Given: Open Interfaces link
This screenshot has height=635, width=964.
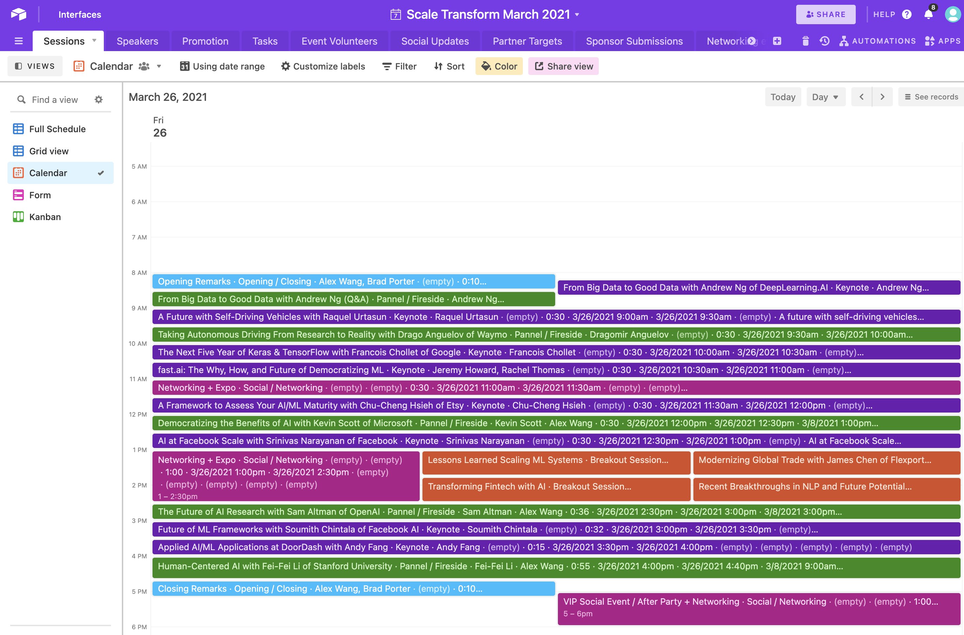Looking at the screenshot, I should click(x=80, y=15).
